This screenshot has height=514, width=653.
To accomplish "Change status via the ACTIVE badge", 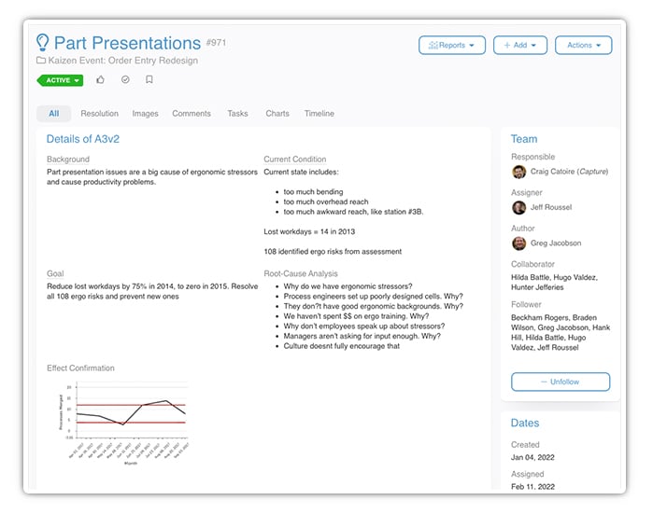I will 60,80.
